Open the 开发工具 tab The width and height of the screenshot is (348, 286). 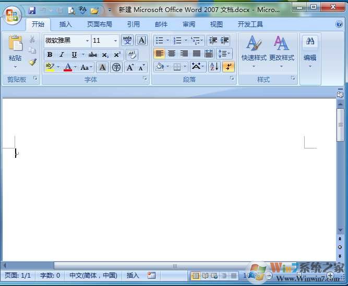pos(250,24)
